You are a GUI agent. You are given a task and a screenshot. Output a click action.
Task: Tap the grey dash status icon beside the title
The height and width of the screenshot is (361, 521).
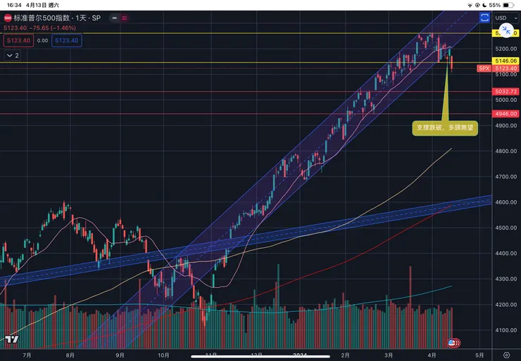pyautogui.click(x=115, y=18)
